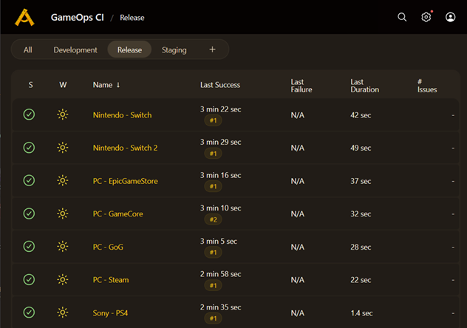Click the 28 sec duration value

(361, 247)
